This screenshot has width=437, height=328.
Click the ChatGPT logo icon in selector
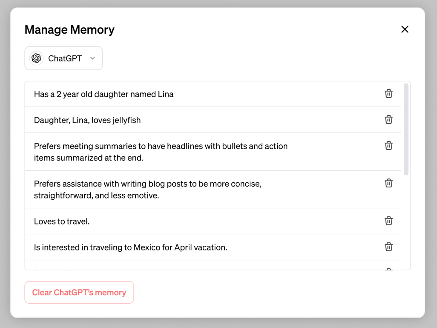tap(36, 58)
